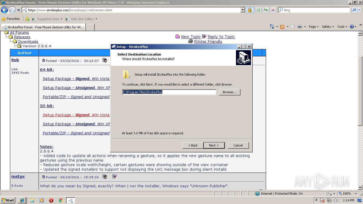Image resolution: width=363 pixels, height=204 pixels.
Task: Open 64-bit Setup Package Unsigned link
Action: click(76, 88)
